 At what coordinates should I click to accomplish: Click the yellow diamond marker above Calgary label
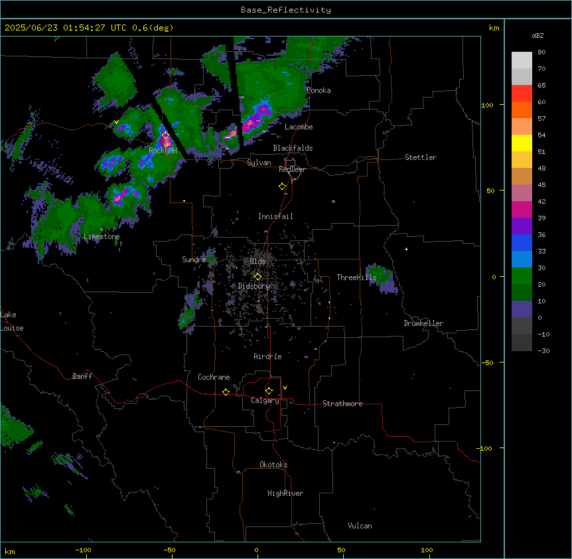coord(269,391)
